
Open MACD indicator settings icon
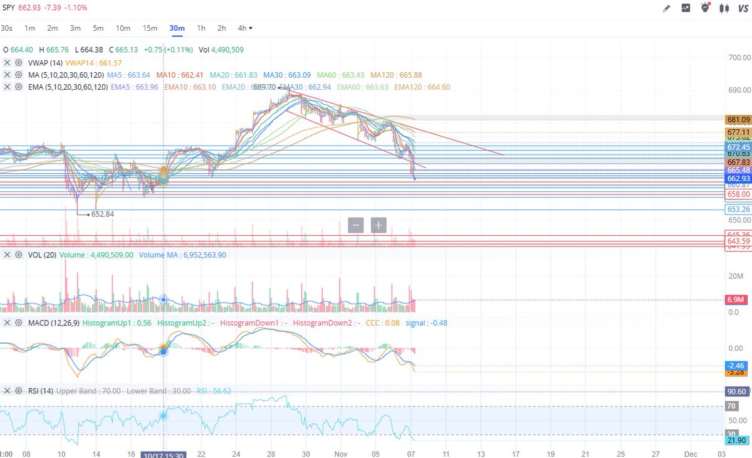(x=18, y=322)
